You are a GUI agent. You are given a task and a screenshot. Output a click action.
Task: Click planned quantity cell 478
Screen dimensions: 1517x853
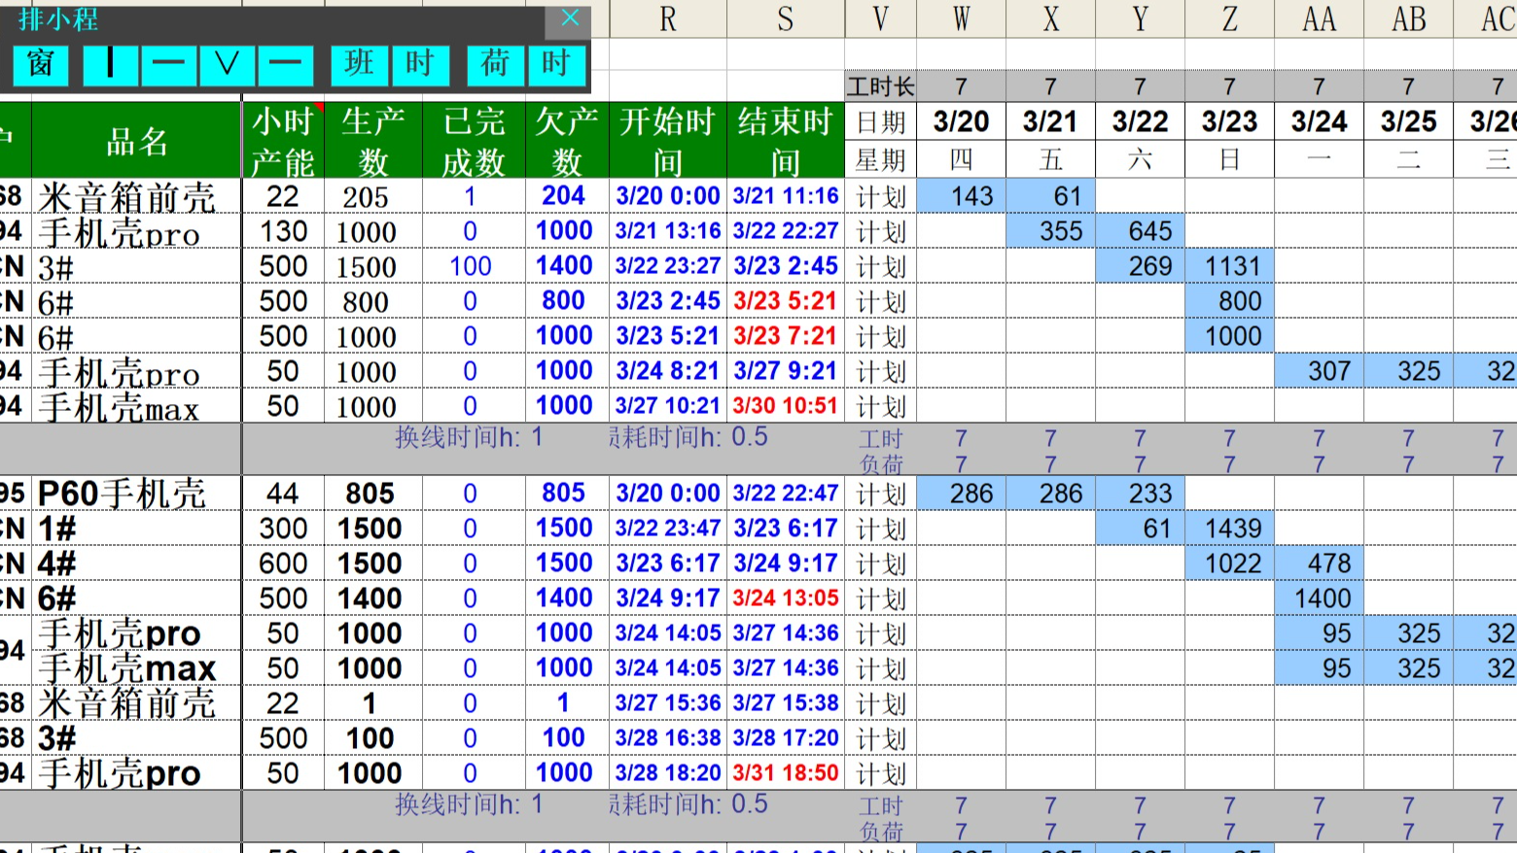tap(1320, 563)
